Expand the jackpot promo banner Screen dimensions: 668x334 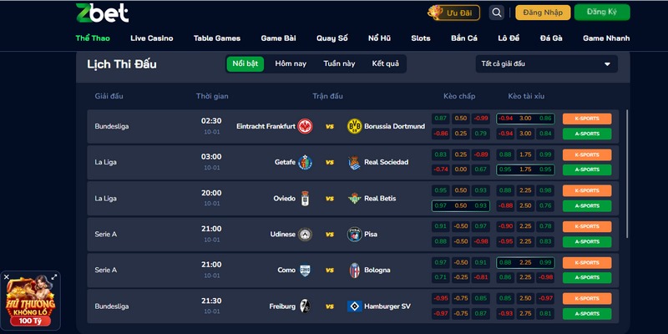pyautogui.click(x=54, y=276)
